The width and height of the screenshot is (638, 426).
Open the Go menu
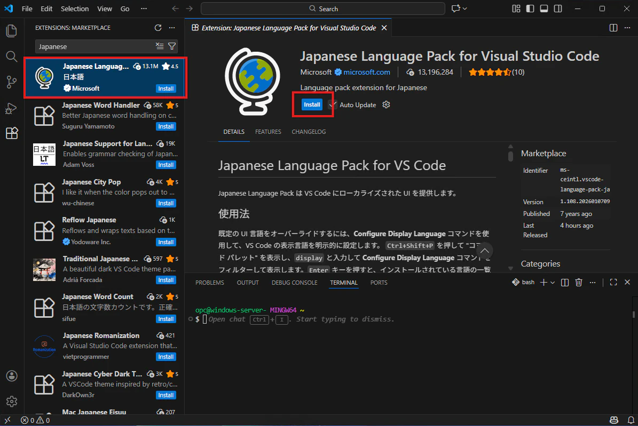pyautogui.click(x=125, y=9)
